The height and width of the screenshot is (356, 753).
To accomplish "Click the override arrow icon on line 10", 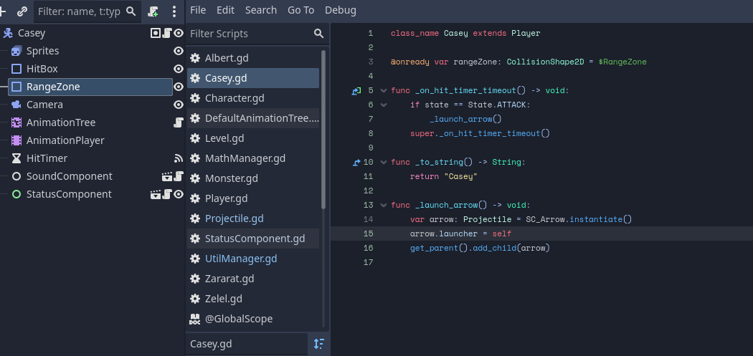I will point(356,162).
